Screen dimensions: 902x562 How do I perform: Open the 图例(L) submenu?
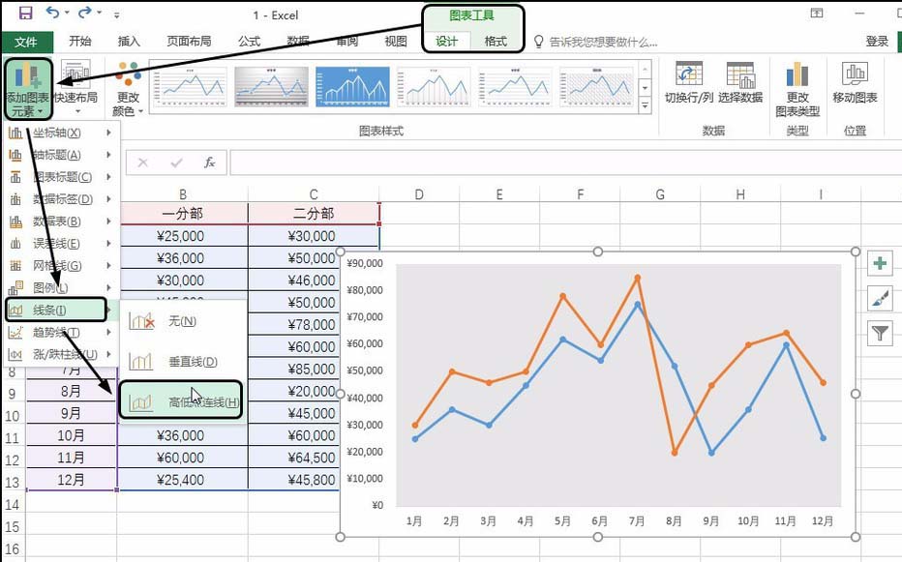60,287
